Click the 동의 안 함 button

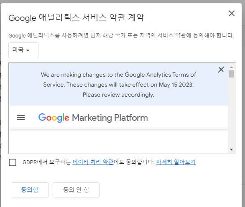coord(76,190)
